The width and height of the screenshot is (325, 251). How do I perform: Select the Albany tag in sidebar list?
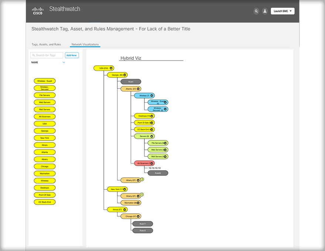pos(45,159)
